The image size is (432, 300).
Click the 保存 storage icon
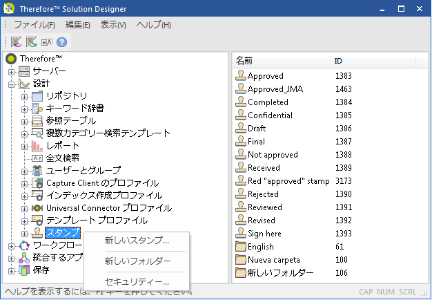24,270
